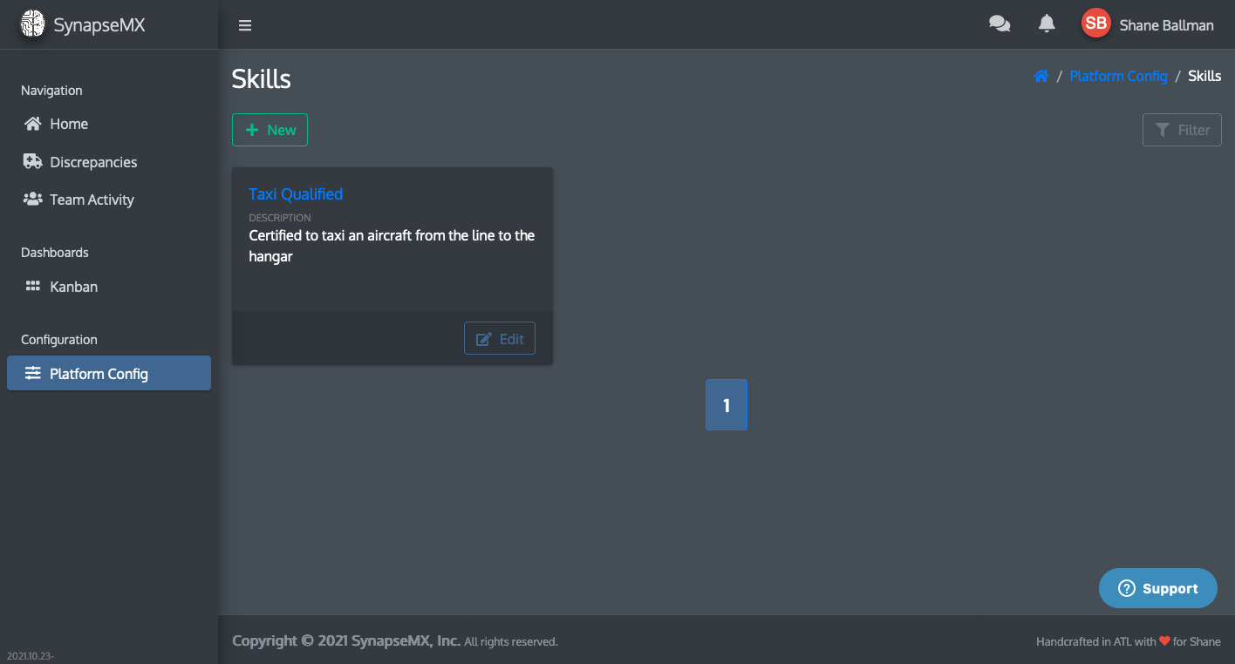Image resolution: width=1235 pixels, height=664 pixels.
Task: Edit the Taxi Qualified skill
Action: [x=500, y=339]
